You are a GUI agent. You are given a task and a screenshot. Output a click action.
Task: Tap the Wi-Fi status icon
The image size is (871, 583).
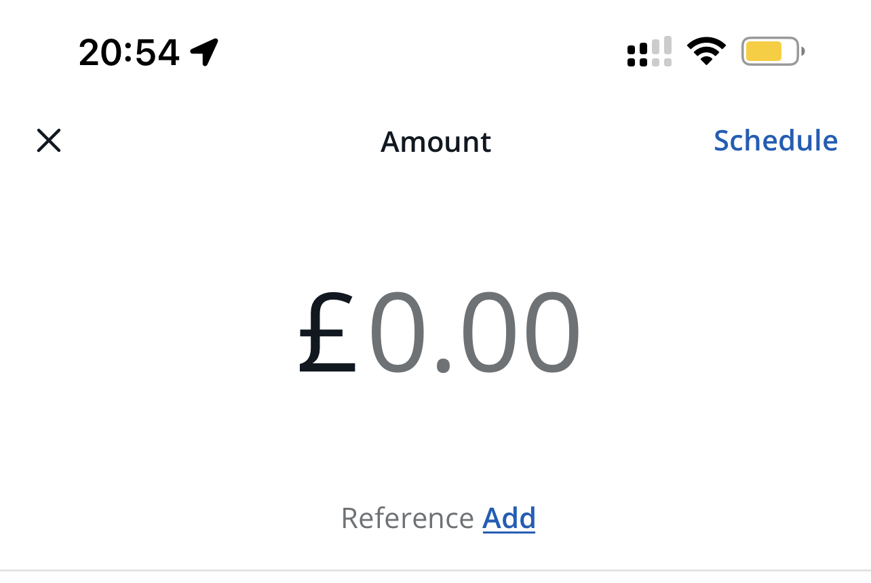[x=706, y=51]
